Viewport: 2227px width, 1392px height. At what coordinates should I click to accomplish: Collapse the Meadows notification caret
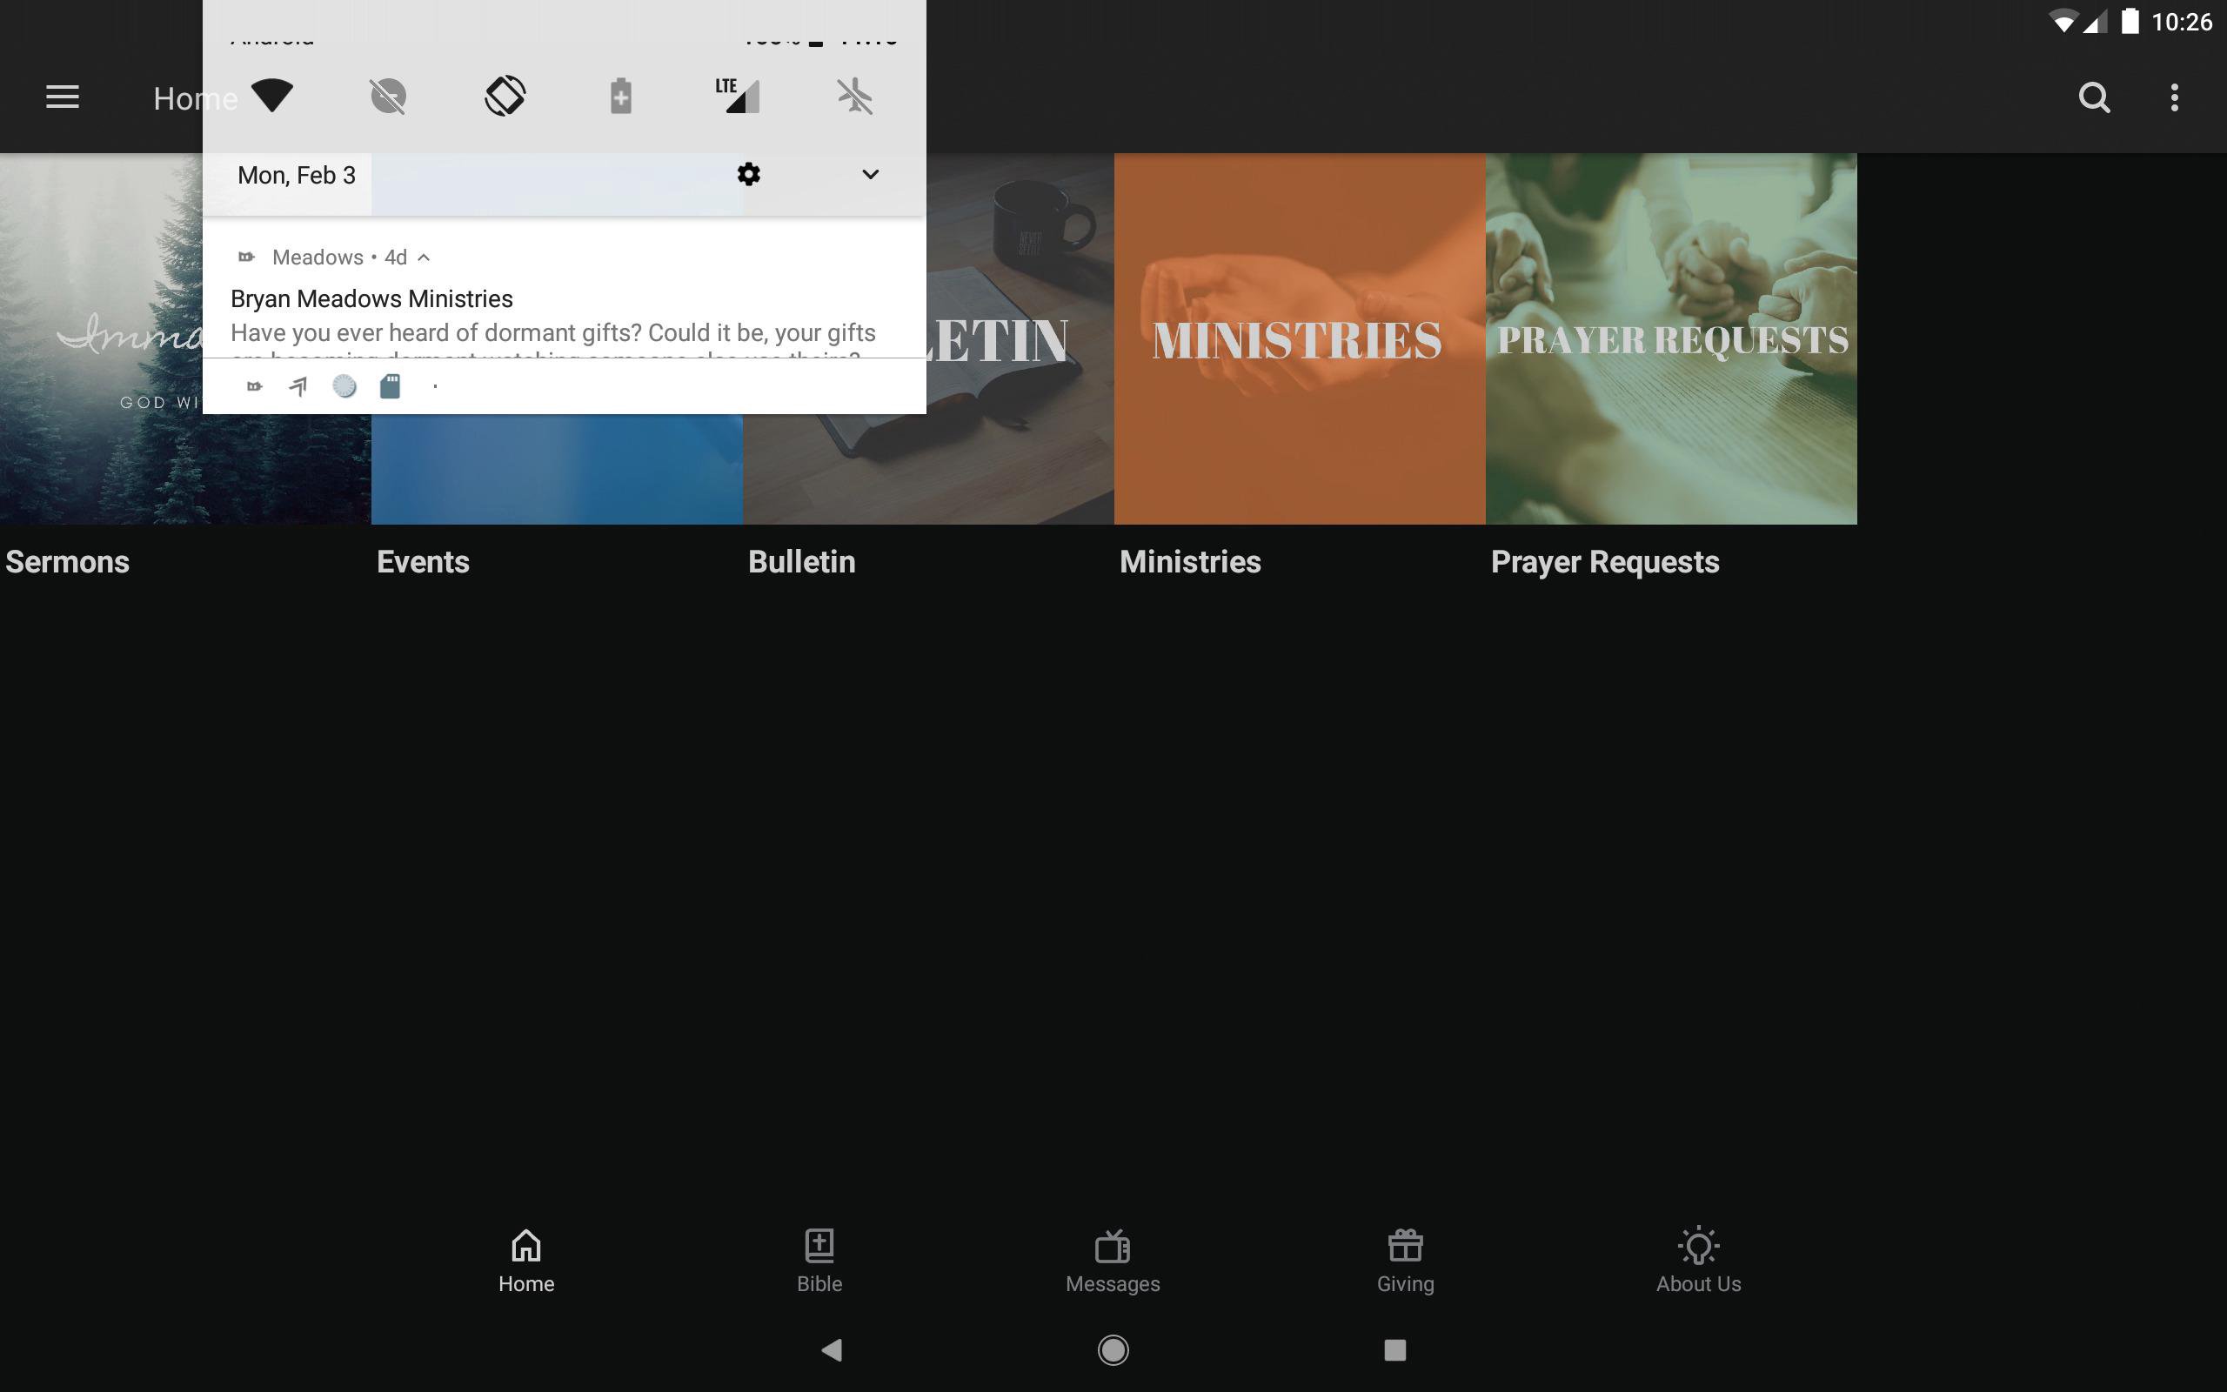pos(424,258)
